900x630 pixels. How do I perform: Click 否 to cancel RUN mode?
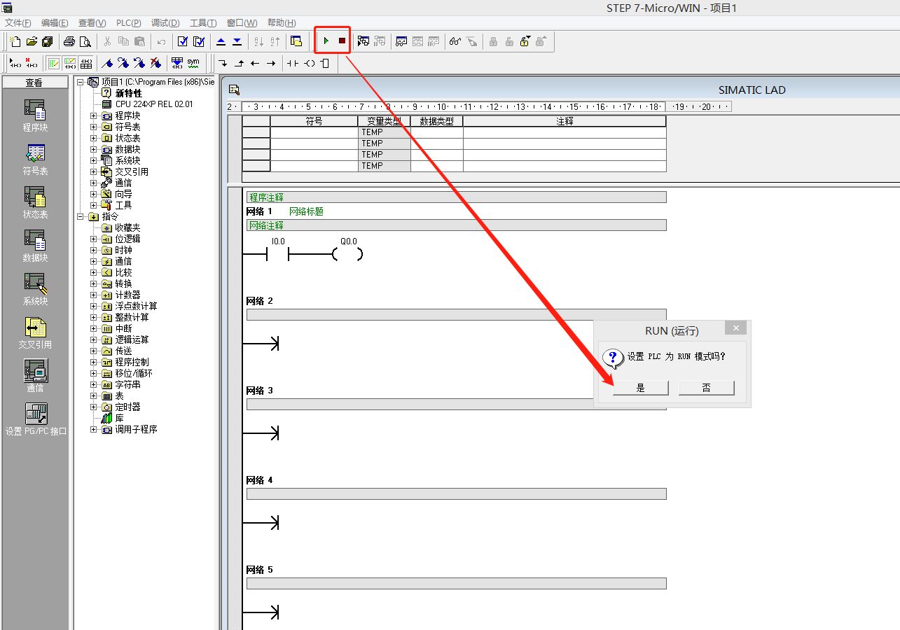click(x=706, y=388)
